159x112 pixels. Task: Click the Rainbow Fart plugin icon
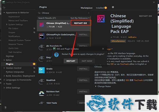tap(42, 93)
